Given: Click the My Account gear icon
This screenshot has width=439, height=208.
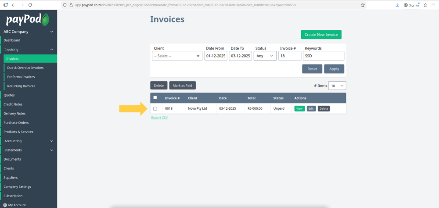Looking at the screenshot, I should pyautogui.click(x=5, y=205).
